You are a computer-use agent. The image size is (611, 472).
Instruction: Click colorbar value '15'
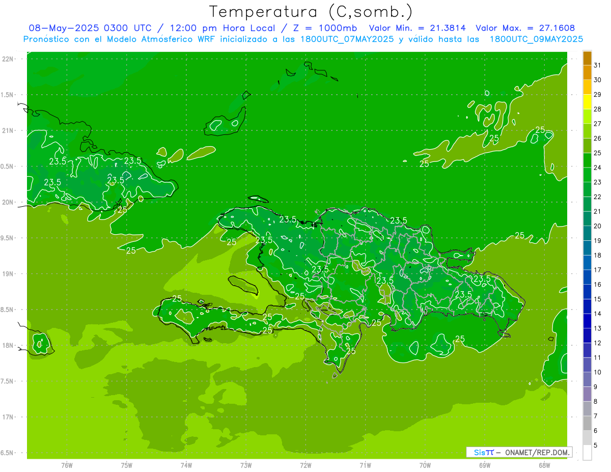tap(597, 299)
